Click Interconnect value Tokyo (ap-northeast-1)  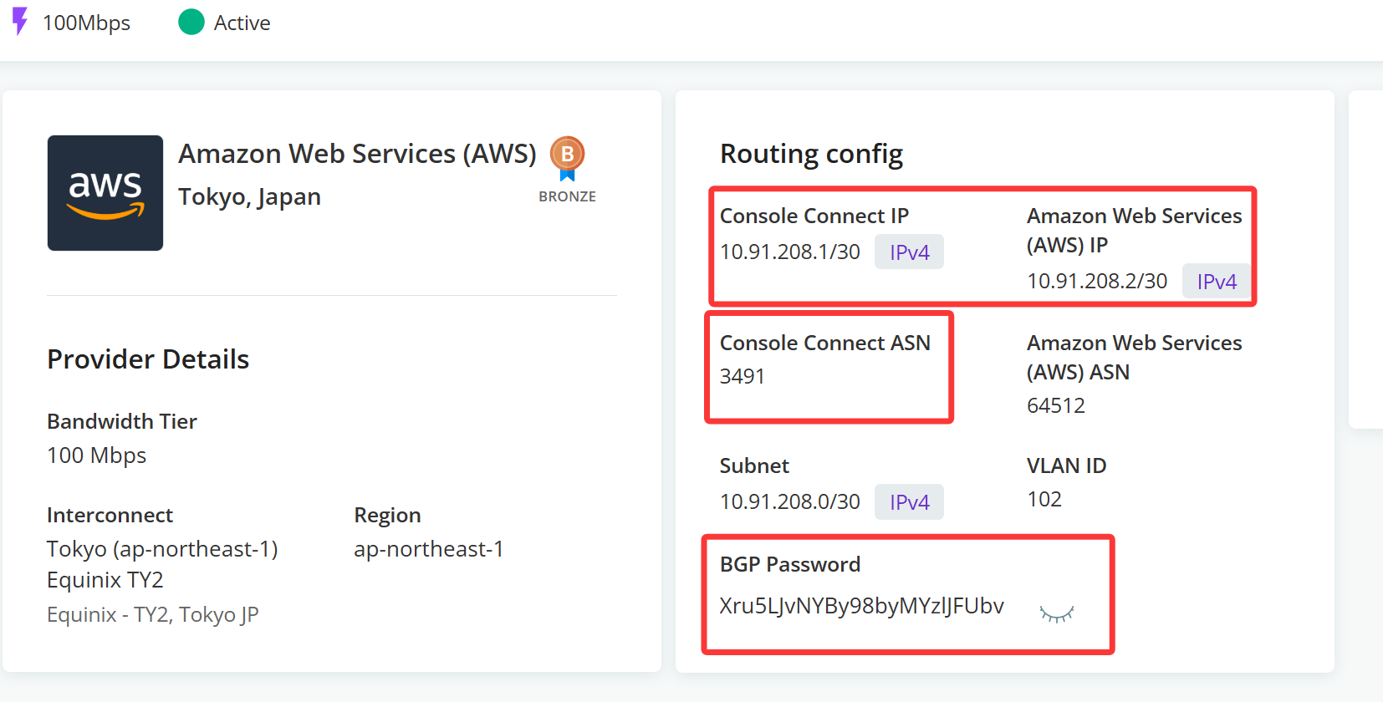pyautogui.click(x=162, y=549)
